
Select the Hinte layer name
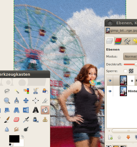(x=133, y=91)
